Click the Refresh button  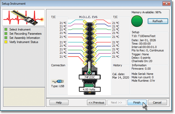[x=158, y=21]
